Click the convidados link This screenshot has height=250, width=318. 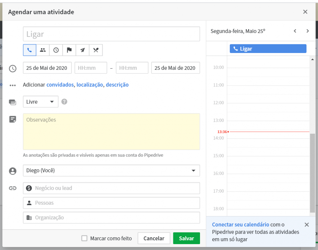pos(60,85)
